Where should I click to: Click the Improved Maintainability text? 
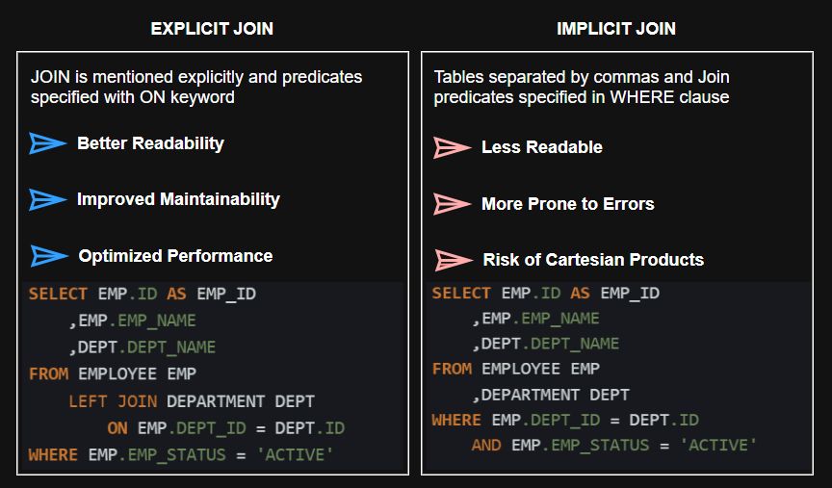[x=178, y=199]
